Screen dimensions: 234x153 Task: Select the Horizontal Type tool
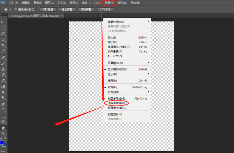tap(3, 110)
